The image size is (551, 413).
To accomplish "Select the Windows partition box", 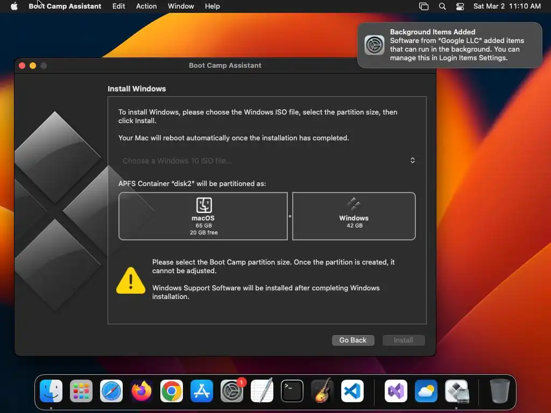I will pos(354,216).
